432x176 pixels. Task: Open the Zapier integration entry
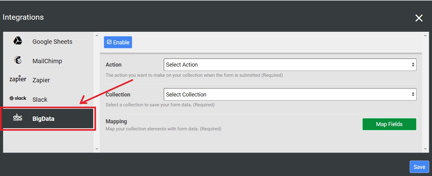41,80
